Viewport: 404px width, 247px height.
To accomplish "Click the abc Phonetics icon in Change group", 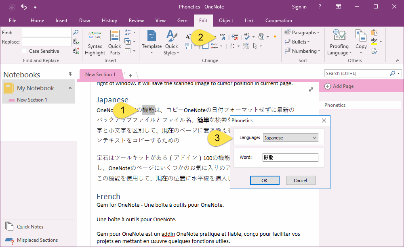I will pos(223,37).
